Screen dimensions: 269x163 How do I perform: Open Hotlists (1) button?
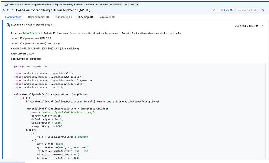pos(226,10)
